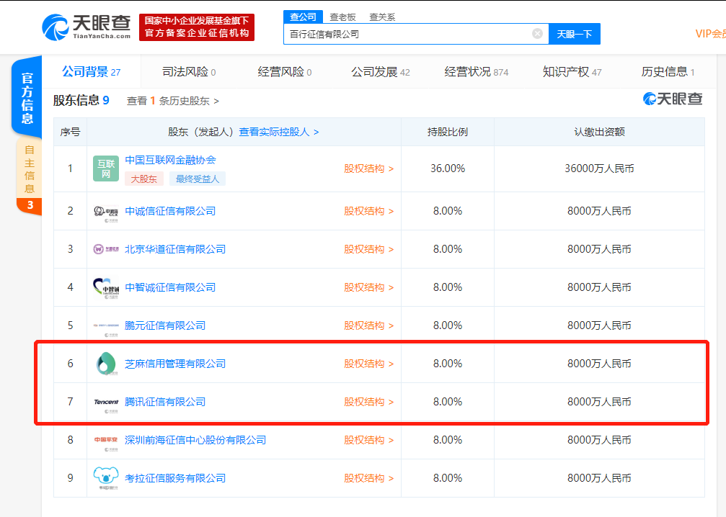
Task: View the 历史股东 link
Action: click(173, 101)
